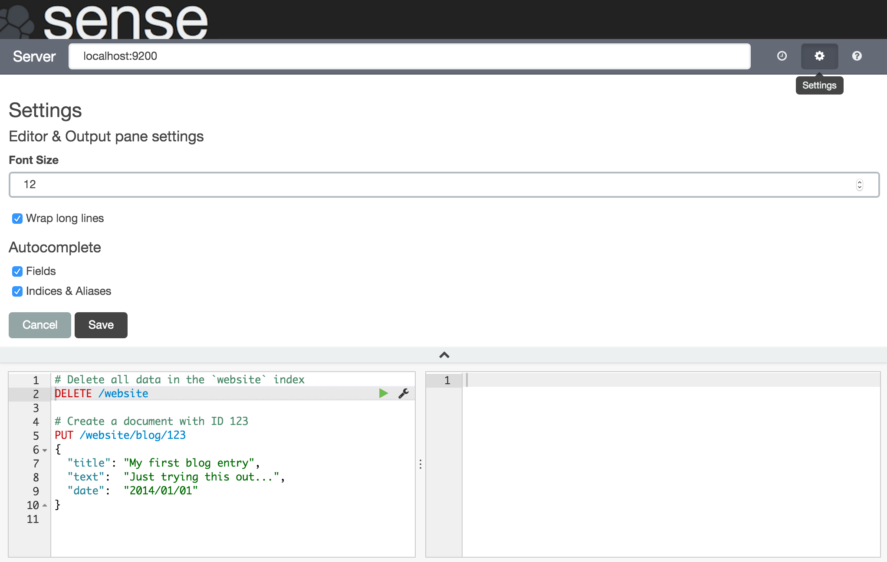Collapse block using line 10 fold arrow
The image size is (887, 562).
click(x=45, y=505)
